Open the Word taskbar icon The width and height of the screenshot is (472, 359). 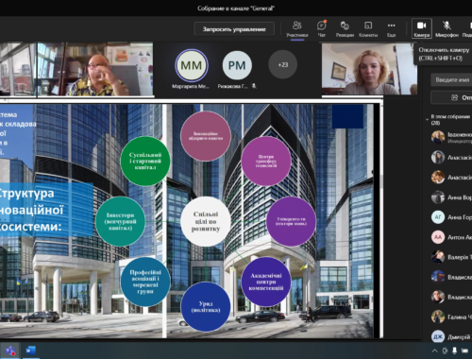31,350
